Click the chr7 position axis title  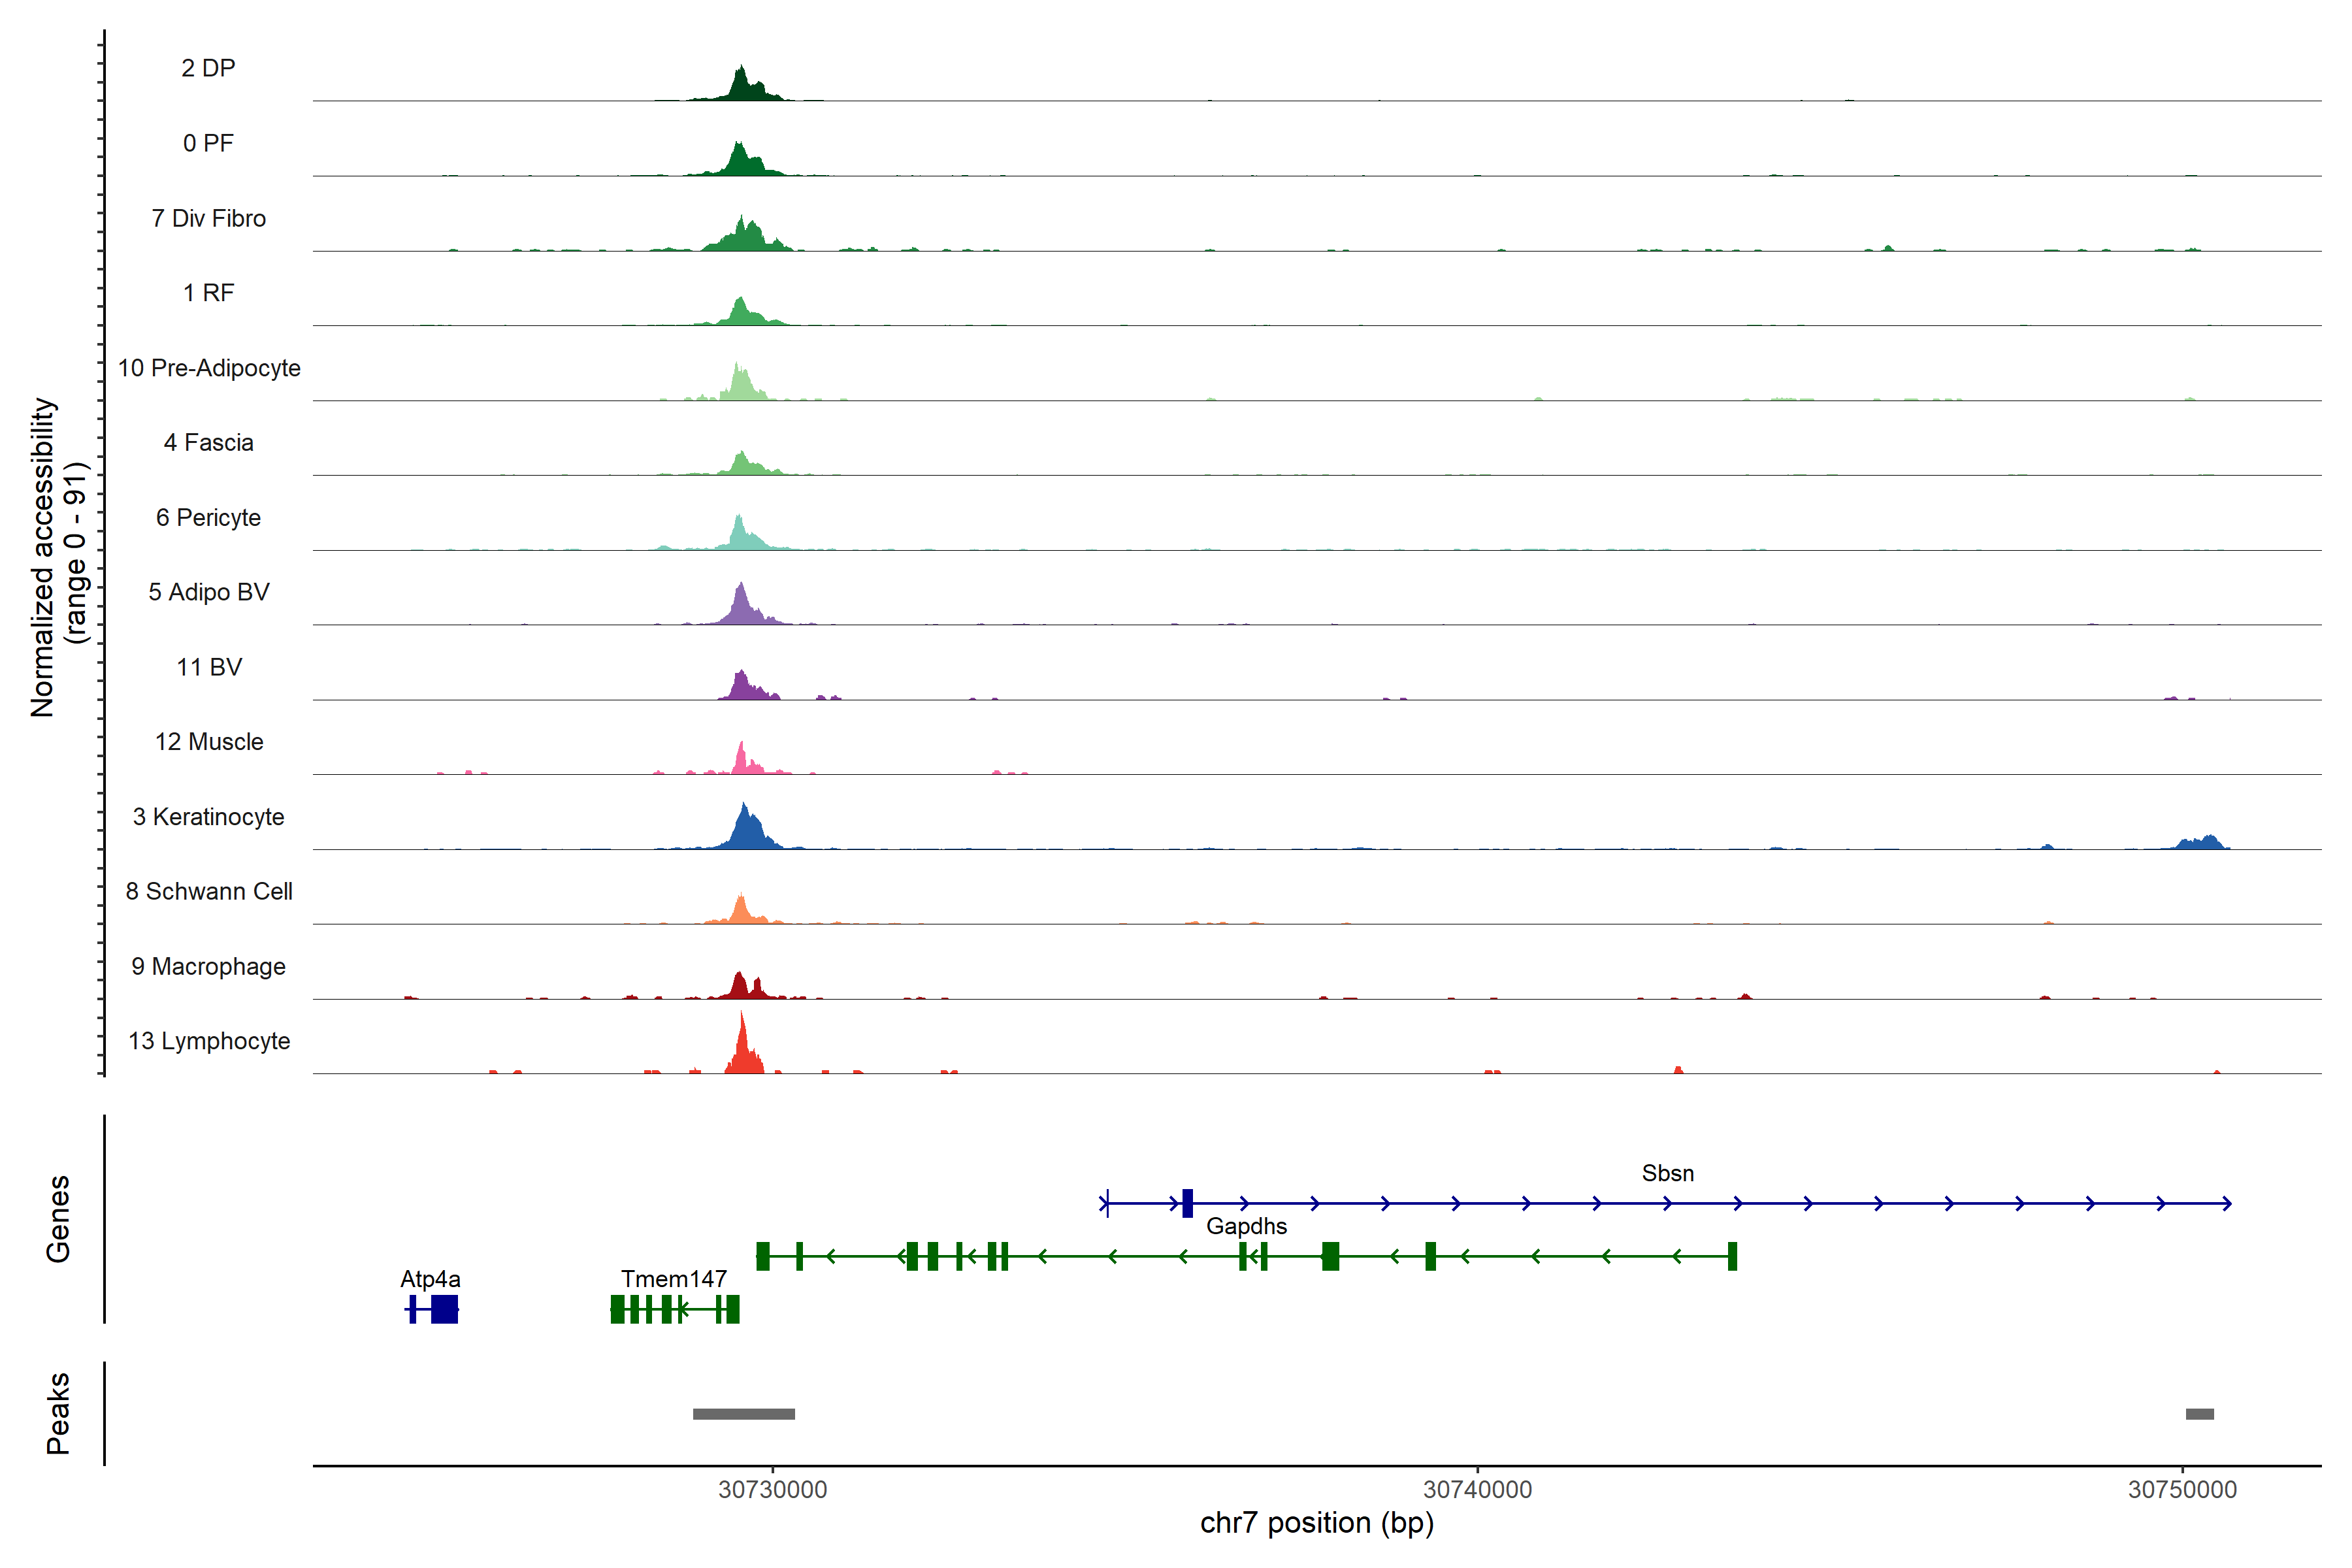1316,1523
